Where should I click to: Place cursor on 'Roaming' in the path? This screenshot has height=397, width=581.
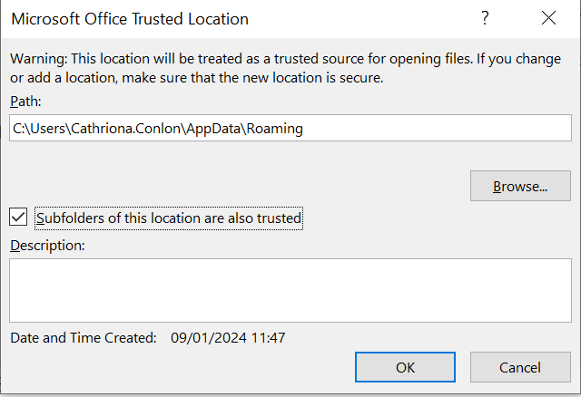[x=278, y=129]
